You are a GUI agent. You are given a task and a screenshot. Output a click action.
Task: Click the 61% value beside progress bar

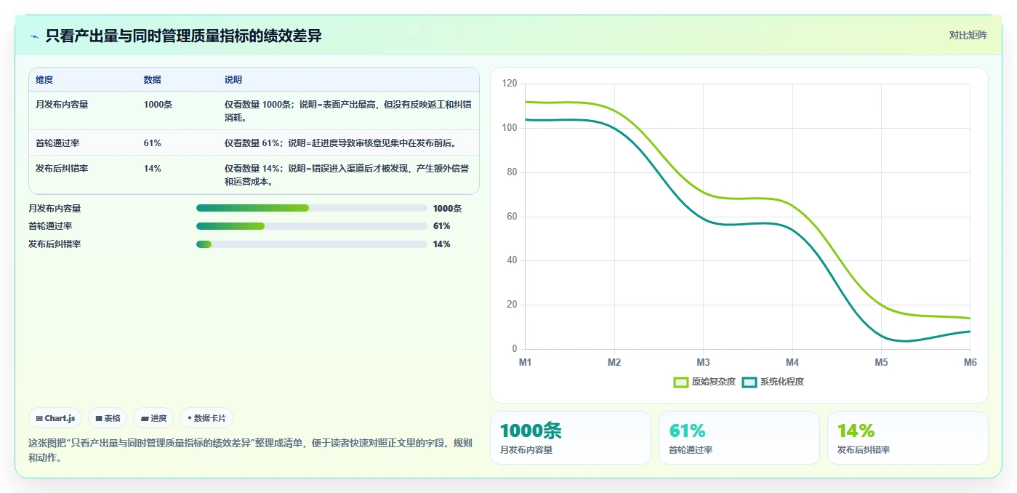(x=441, y=226)
